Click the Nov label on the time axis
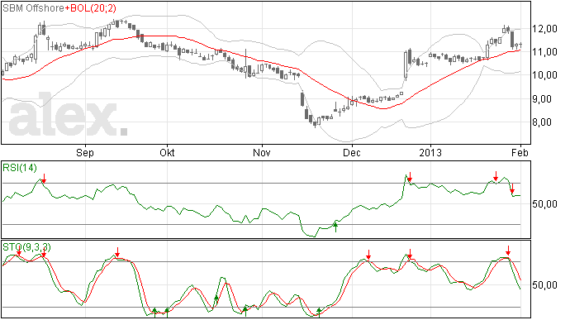 tap(262, 152)
